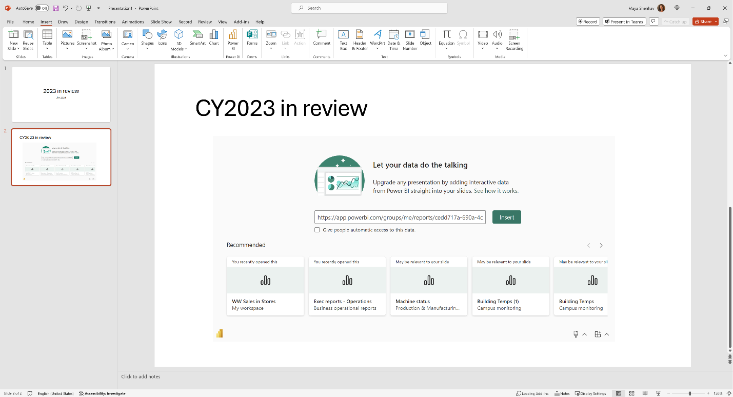The width and height of the screenshot is (733, 397).
Task: Open the See how it works link
Action: [496, 190]
